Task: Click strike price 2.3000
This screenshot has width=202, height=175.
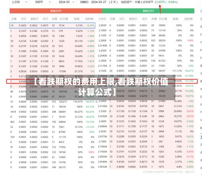Action: click(x=103, y=61)
